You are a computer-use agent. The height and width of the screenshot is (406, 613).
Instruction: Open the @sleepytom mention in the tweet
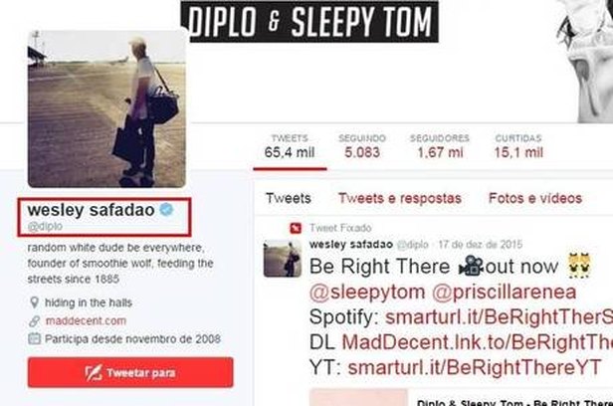(367, 293)
